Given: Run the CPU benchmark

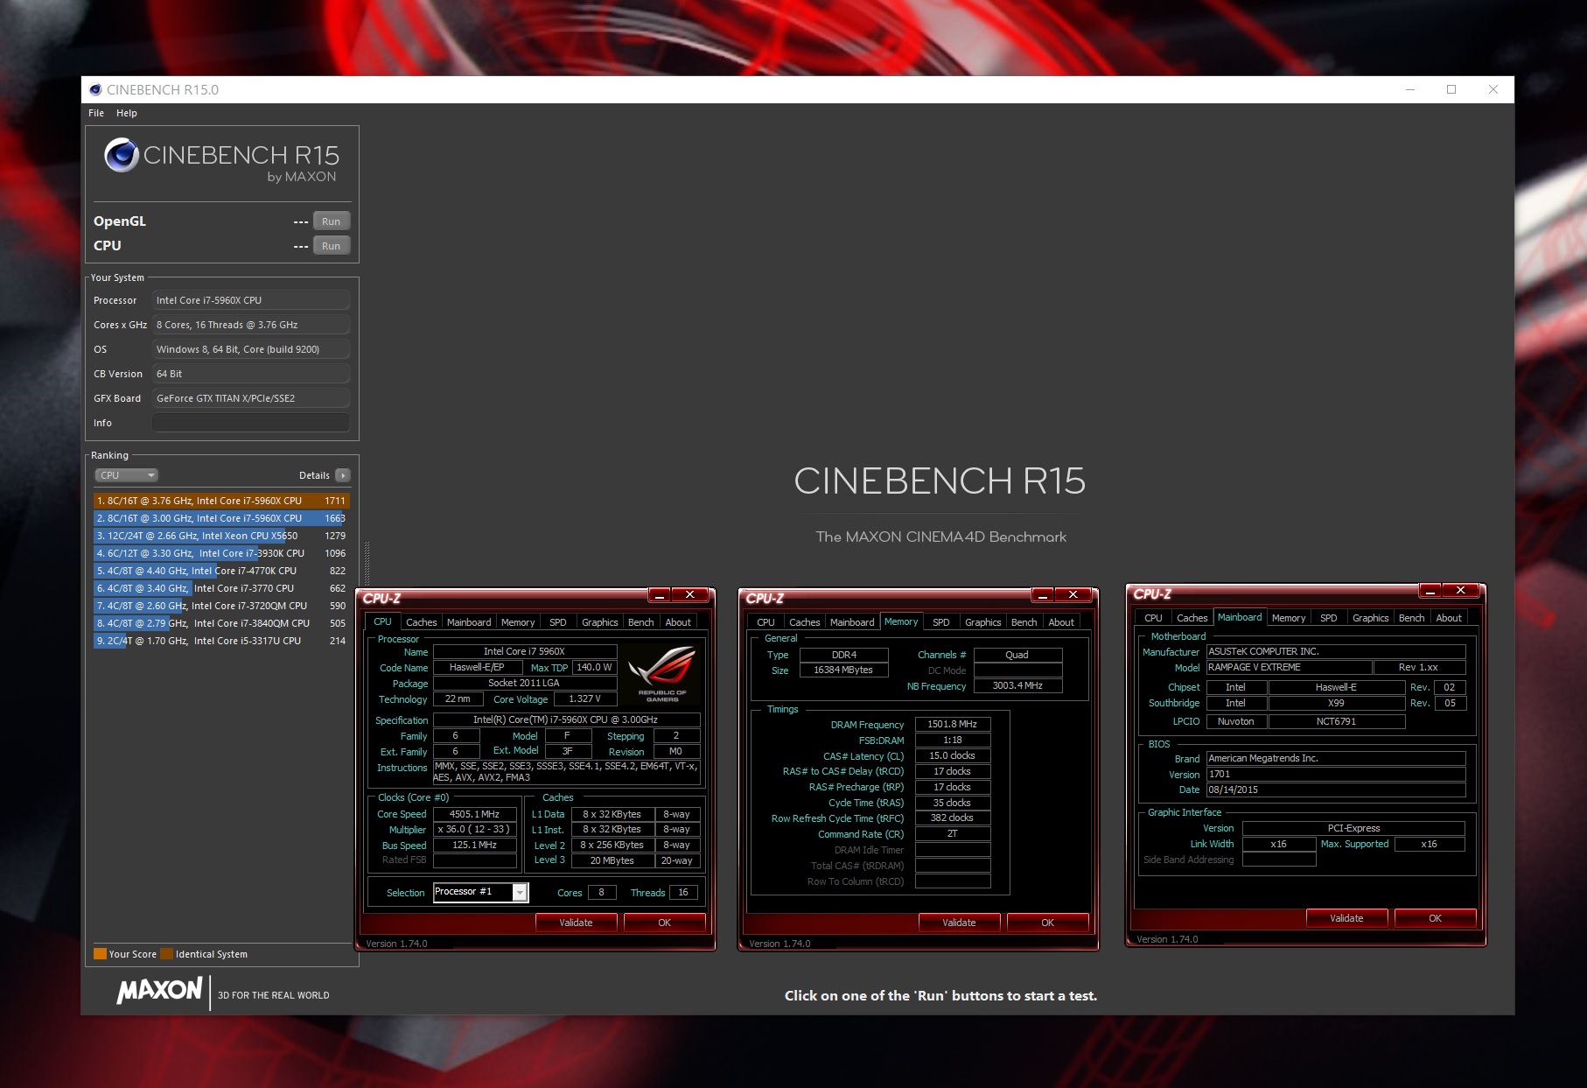Looking at the screenshot, I should (x=331, y=246).
